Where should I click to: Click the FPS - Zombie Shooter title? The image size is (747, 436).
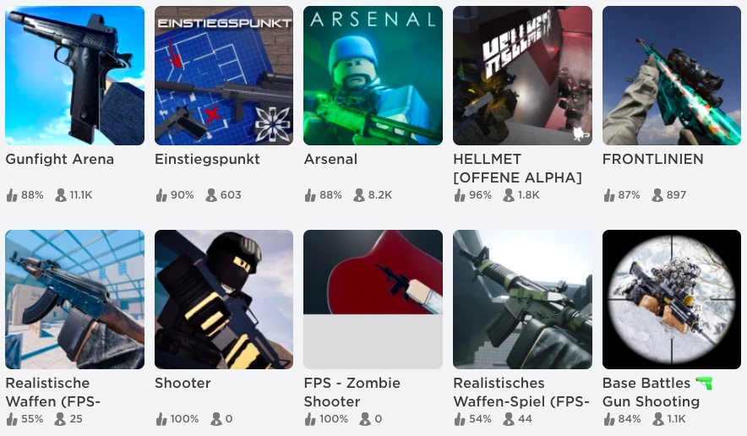tap(352, 392)
